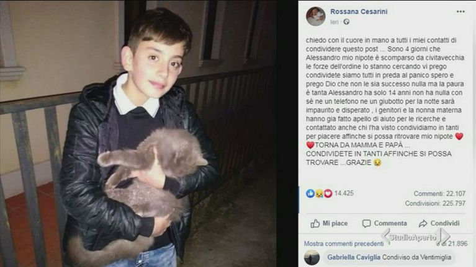Click the share arrow Condividi icon
Screen dimensions: 476x267
423,224
